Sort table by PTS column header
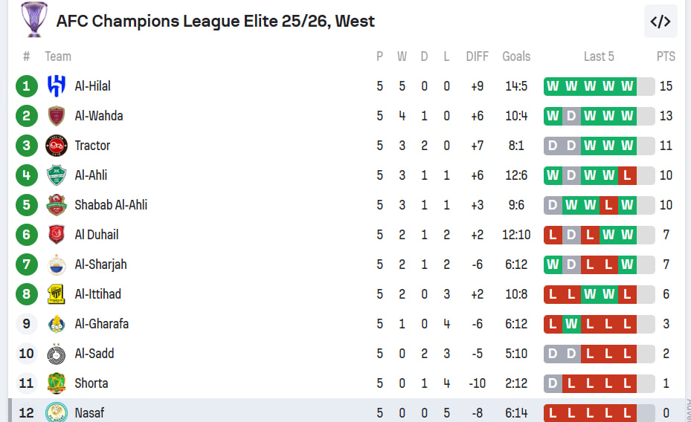Image resolution: width=691 pixels, height=422 pixels. point(666,56)
